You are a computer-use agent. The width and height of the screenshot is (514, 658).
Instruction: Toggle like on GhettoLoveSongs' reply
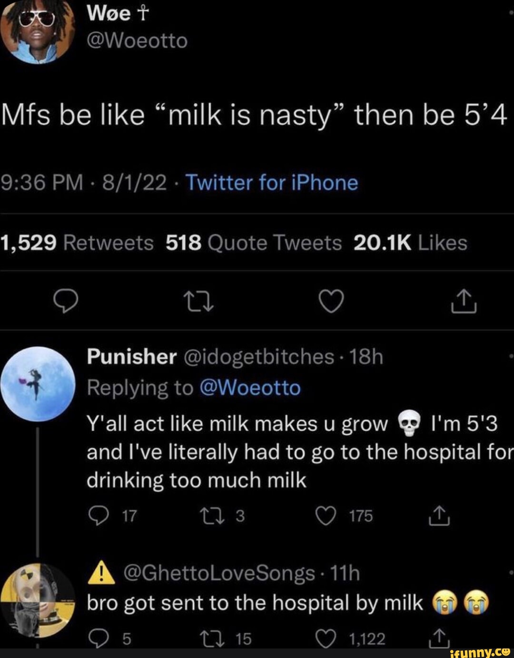tap(326, 638)
